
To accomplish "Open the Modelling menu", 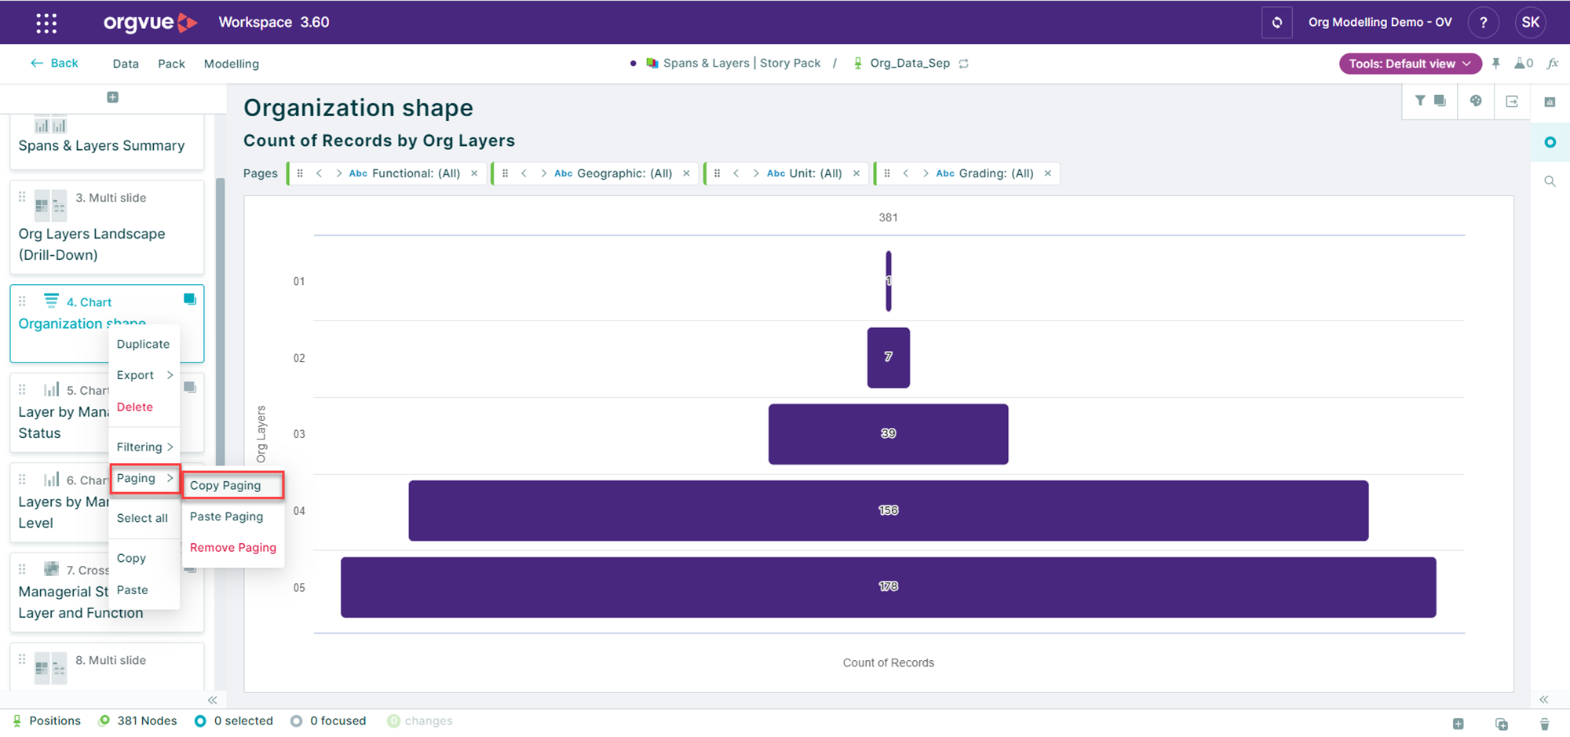I will 231,64.
